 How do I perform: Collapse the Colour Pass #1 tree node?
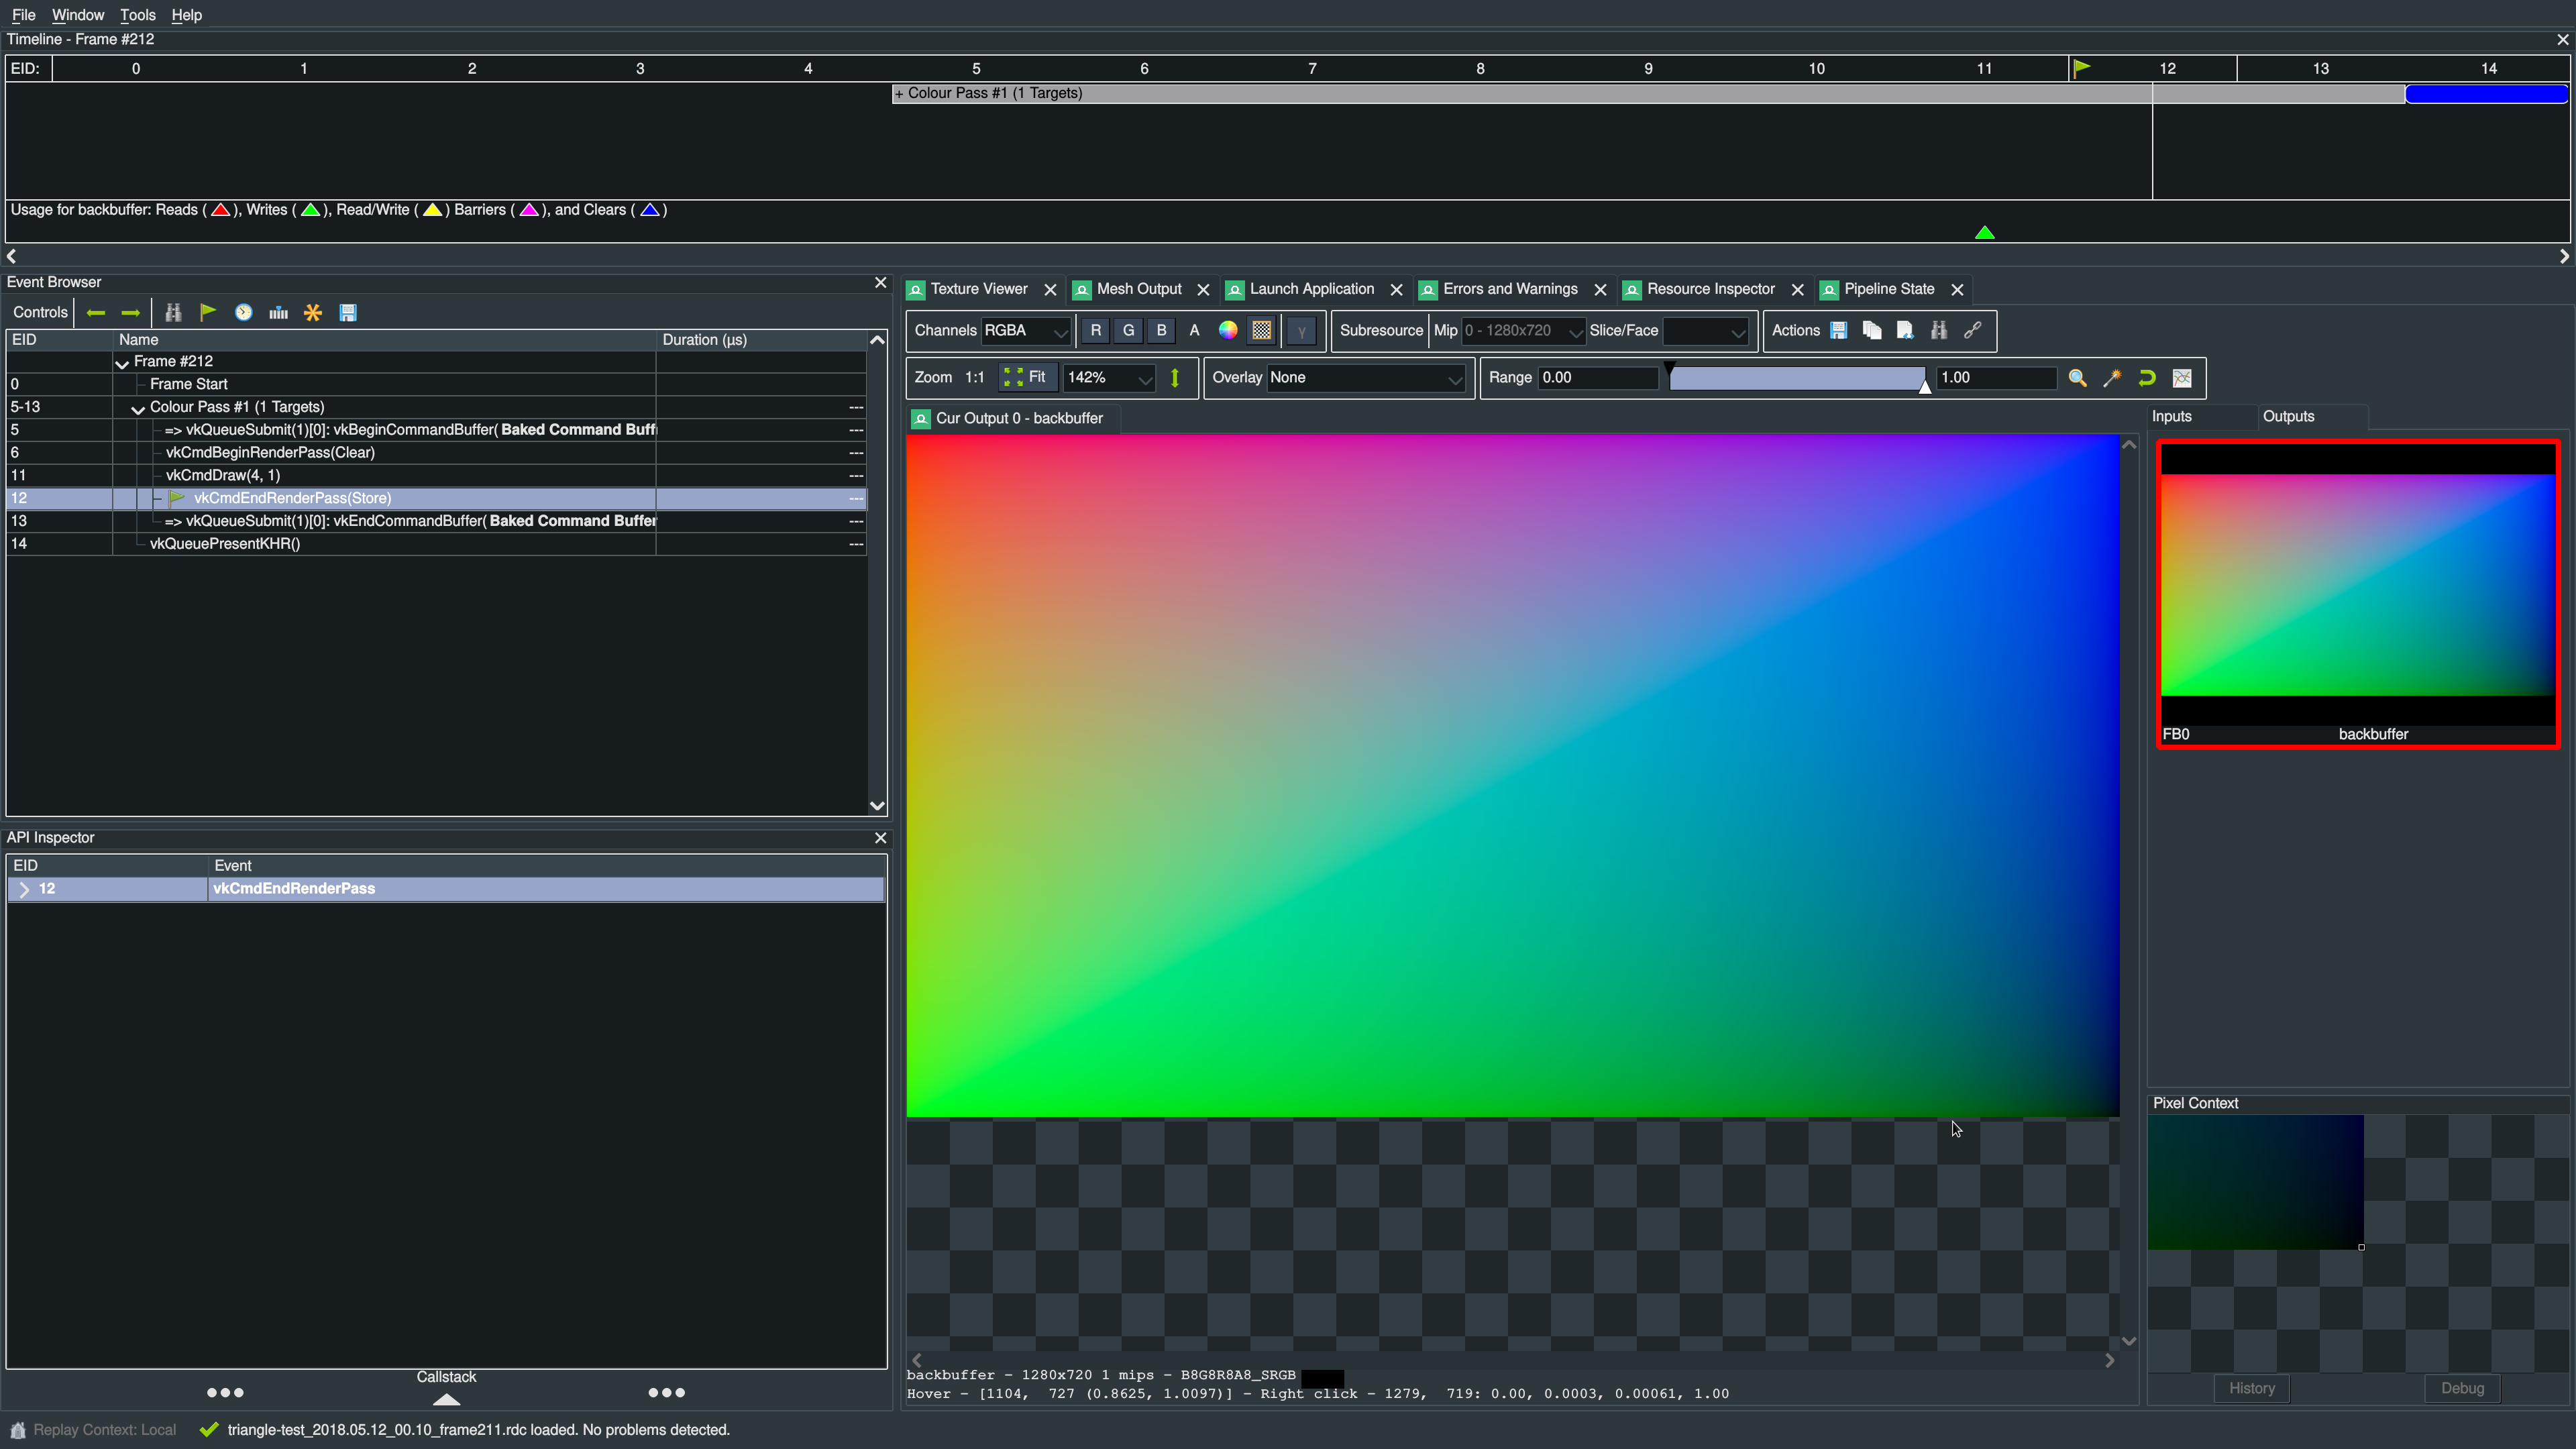point(138,408)
